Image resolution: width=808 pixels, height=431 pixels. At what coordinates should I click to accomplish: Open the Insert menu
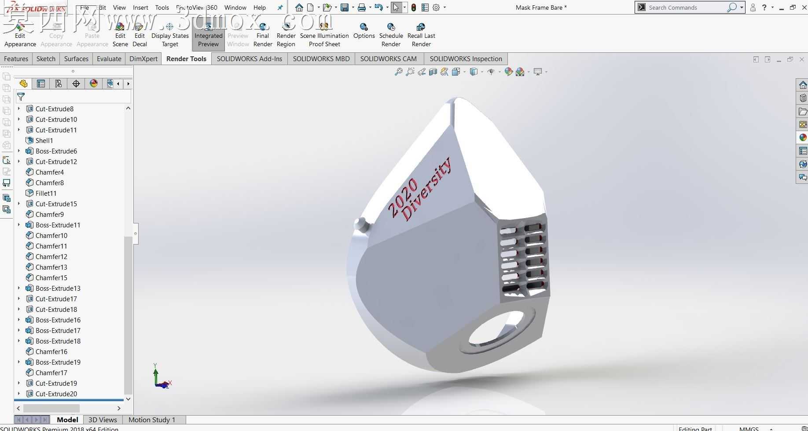pyautogui.click(x=140, y=7)
